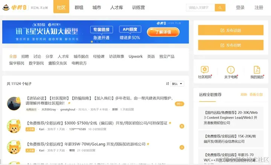Click 专属链接 box on the banner
271x165 pixels.
[102, 30]
